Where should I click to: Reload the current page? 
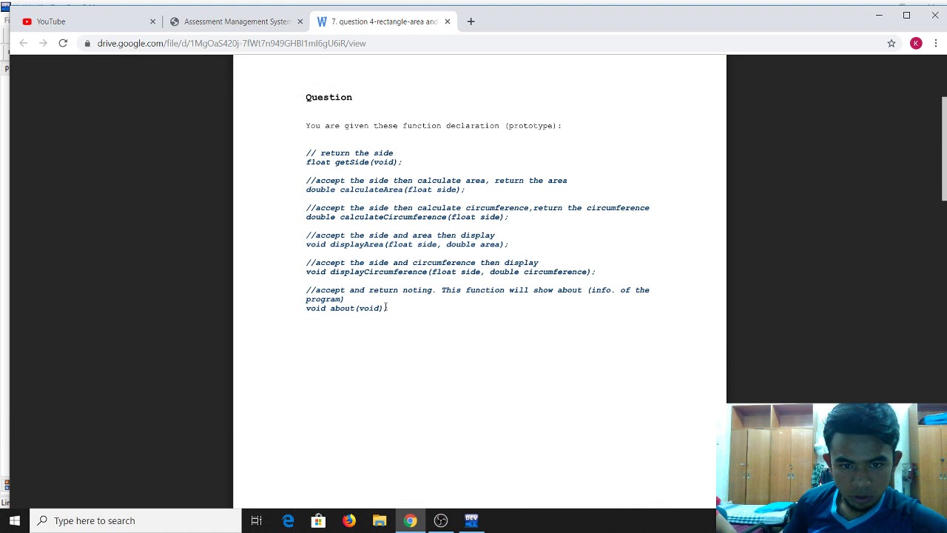point(63,43)
